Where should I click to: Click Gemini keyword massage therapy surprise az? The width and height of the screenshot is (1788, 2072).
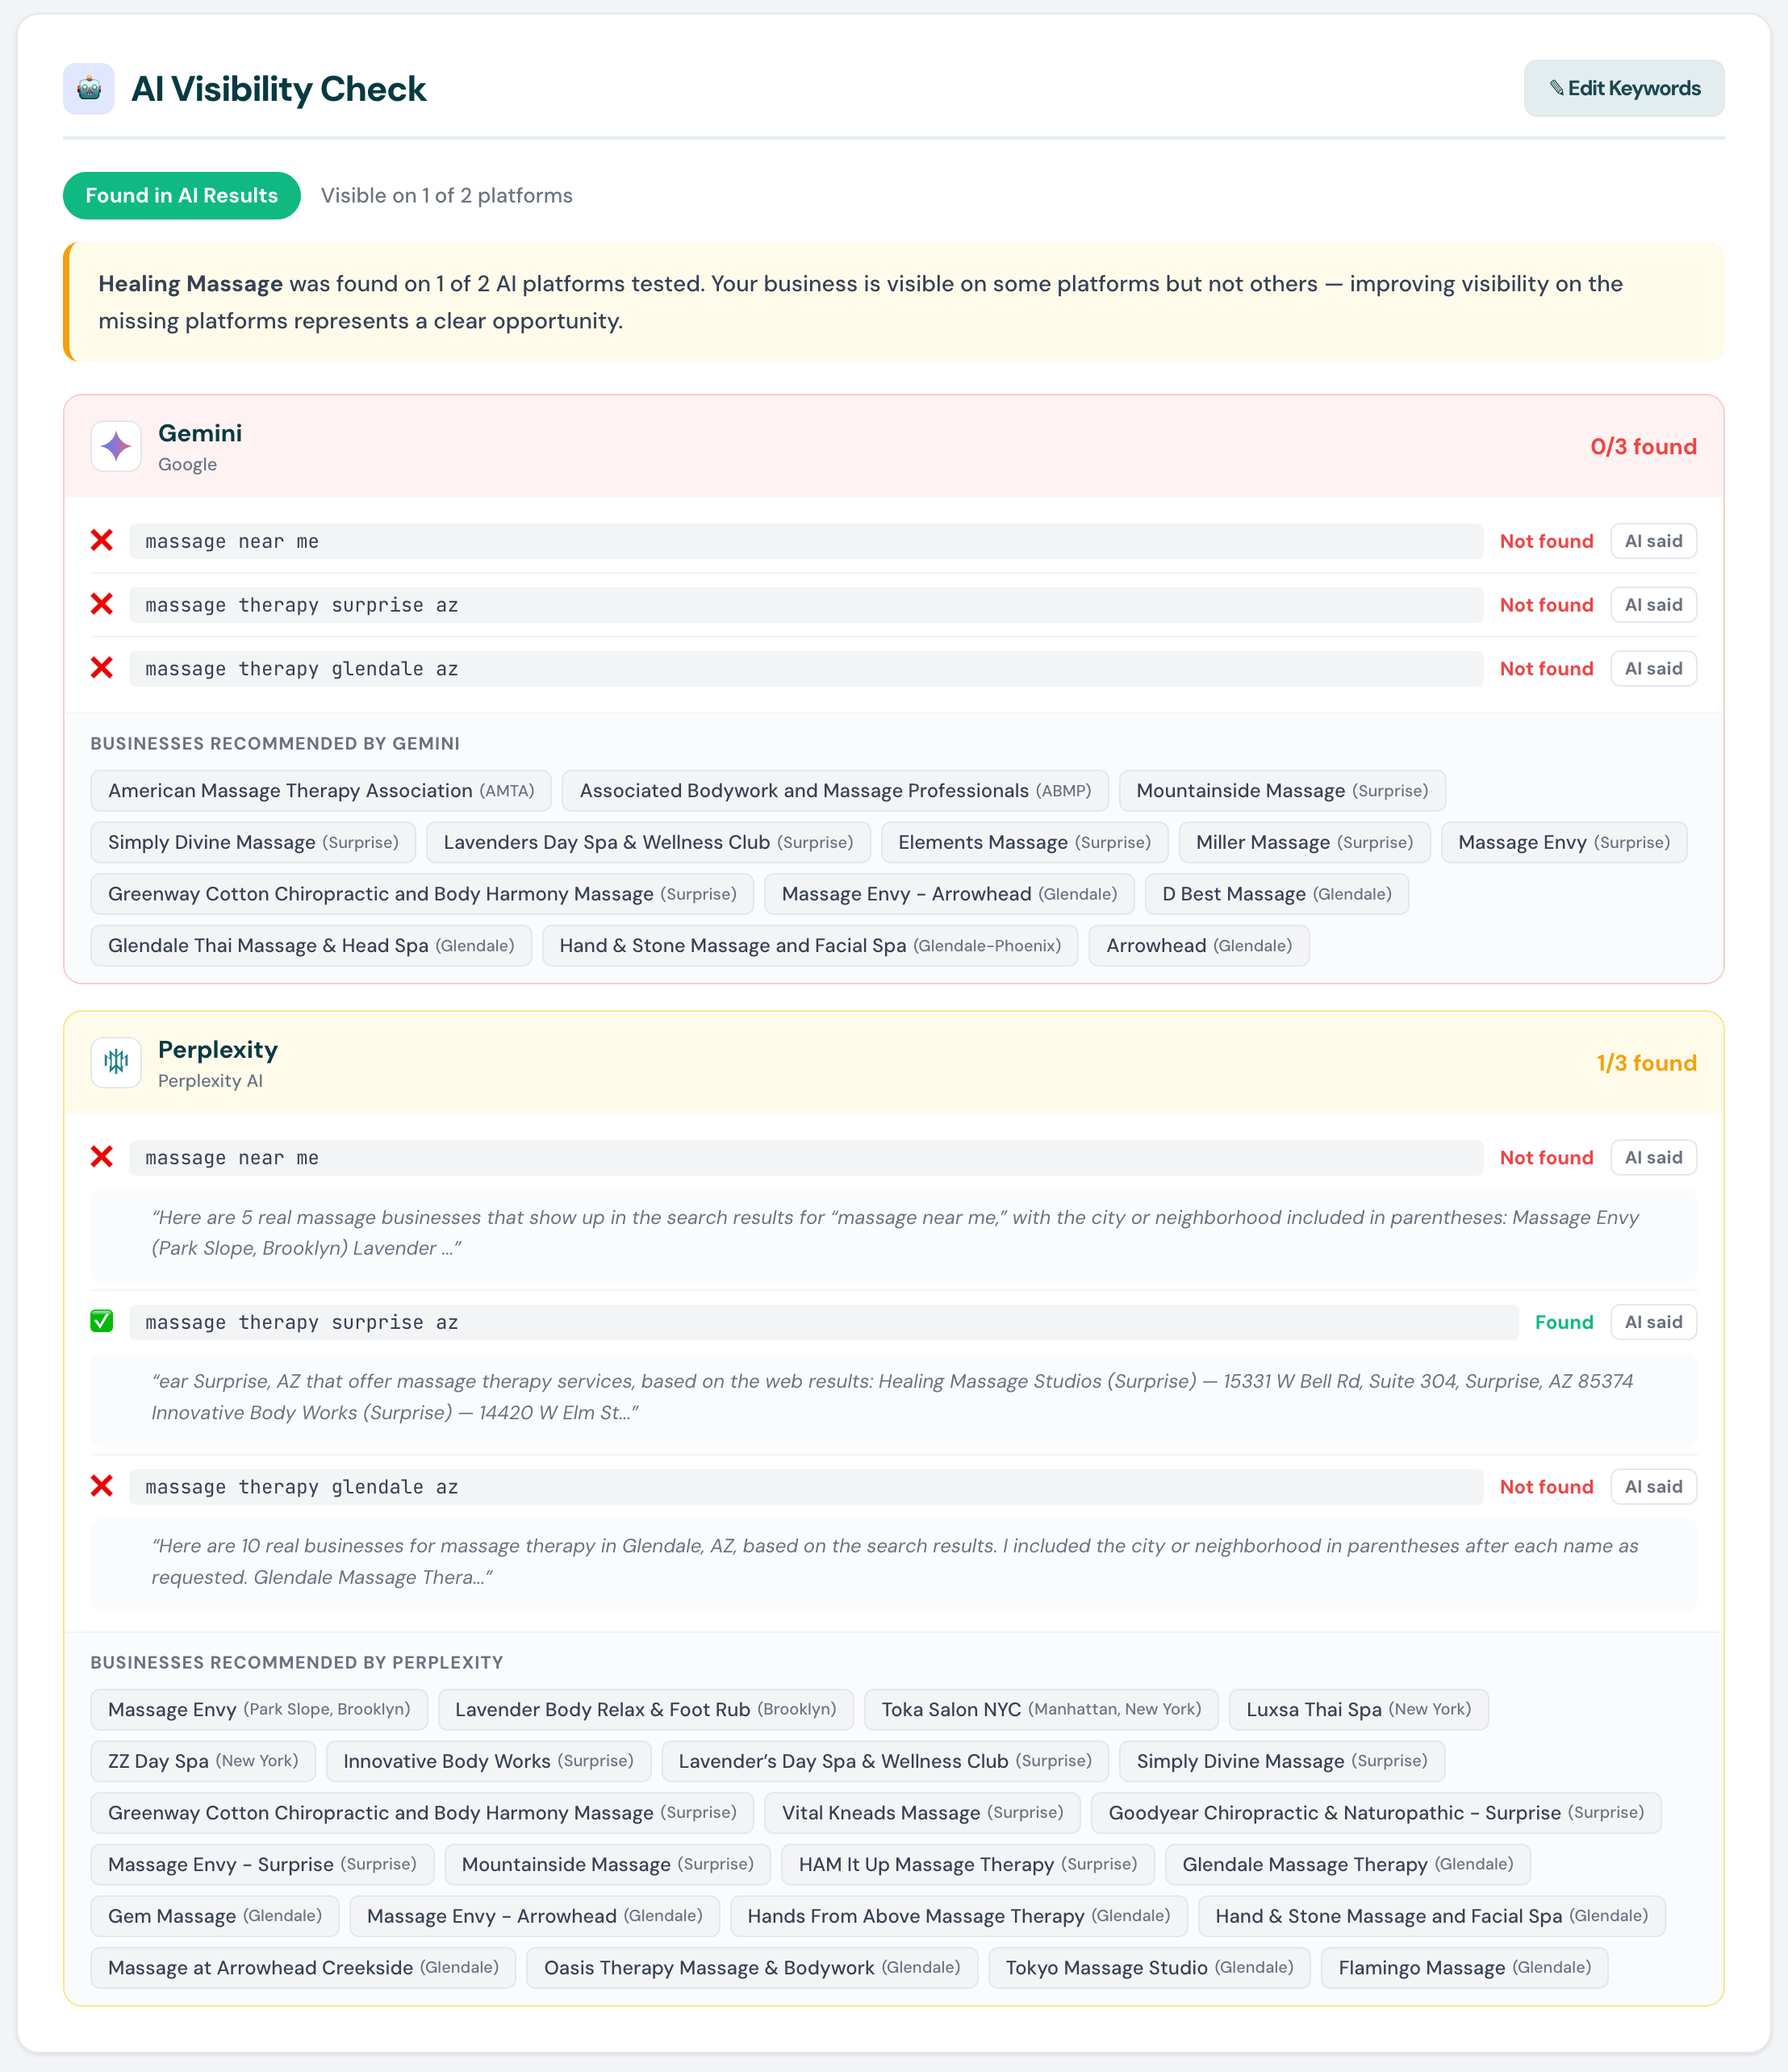click(806, 605)
